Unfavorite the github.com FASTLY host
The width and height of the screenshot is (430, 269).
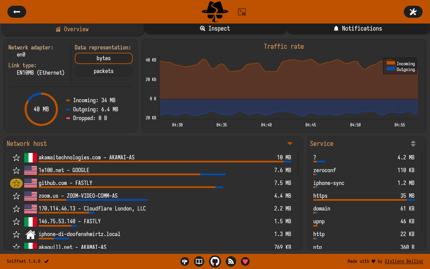pyautogui.click(x=16, y=183)
